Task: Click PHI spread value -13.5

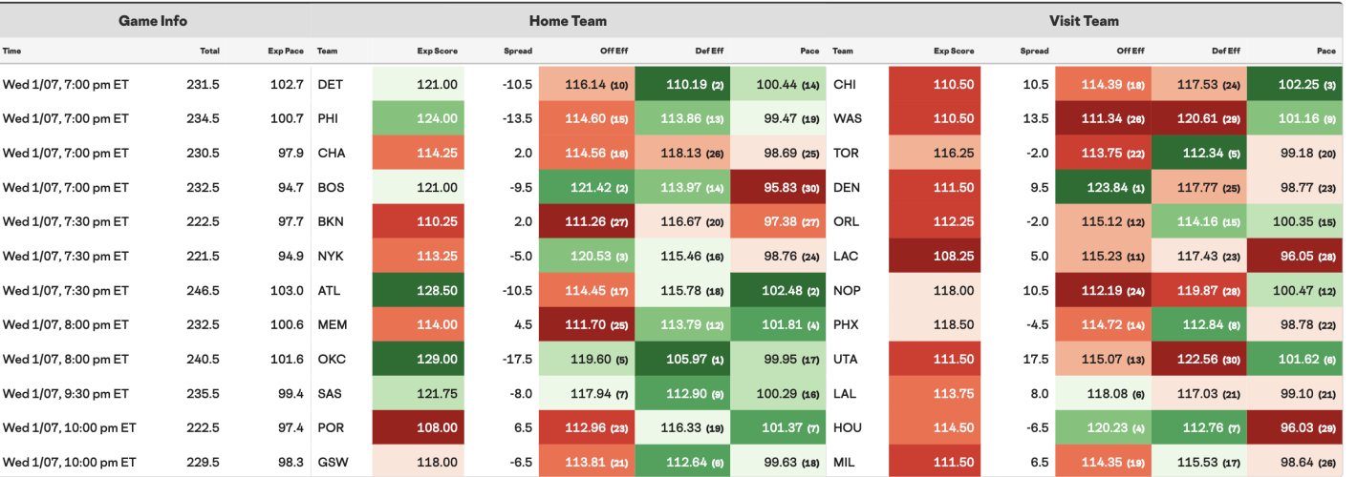Action: coord(517,118)
